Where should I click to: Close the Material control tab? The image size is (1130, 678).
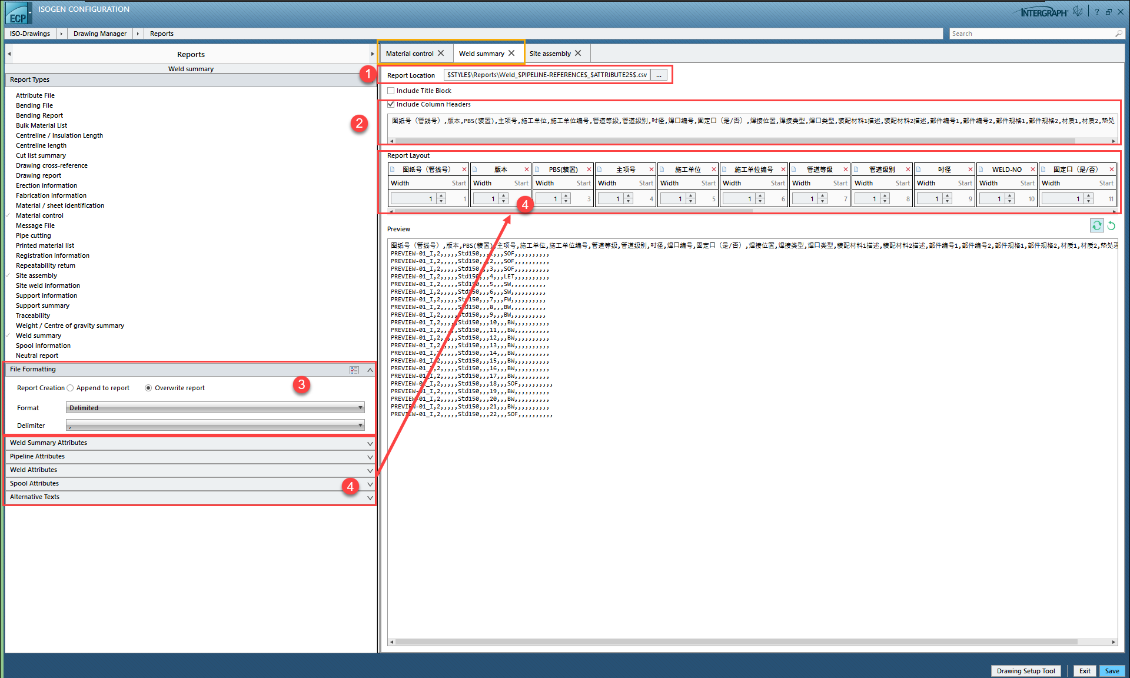pos(441,53)
